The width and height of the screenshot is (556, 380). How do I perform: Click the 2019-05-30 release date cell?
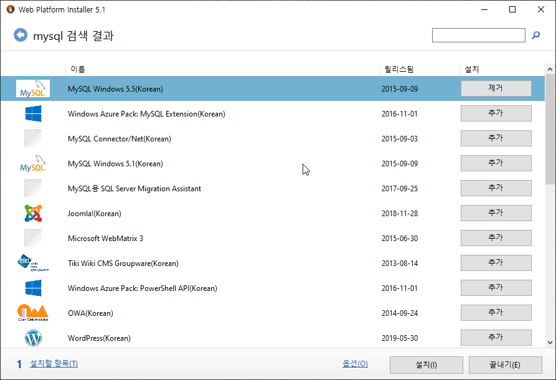(x=400, y=338)
